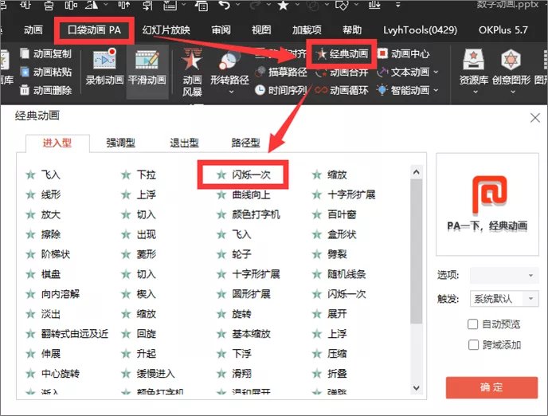
Task: Open the LvyhTools(0429) ribbon tab
Action: (x=420, y=30)
